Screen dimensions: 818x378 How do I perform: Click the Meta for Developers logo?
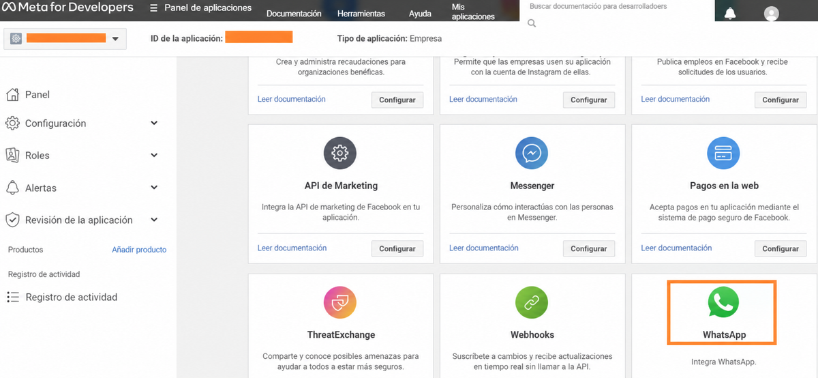pos(67,8)
